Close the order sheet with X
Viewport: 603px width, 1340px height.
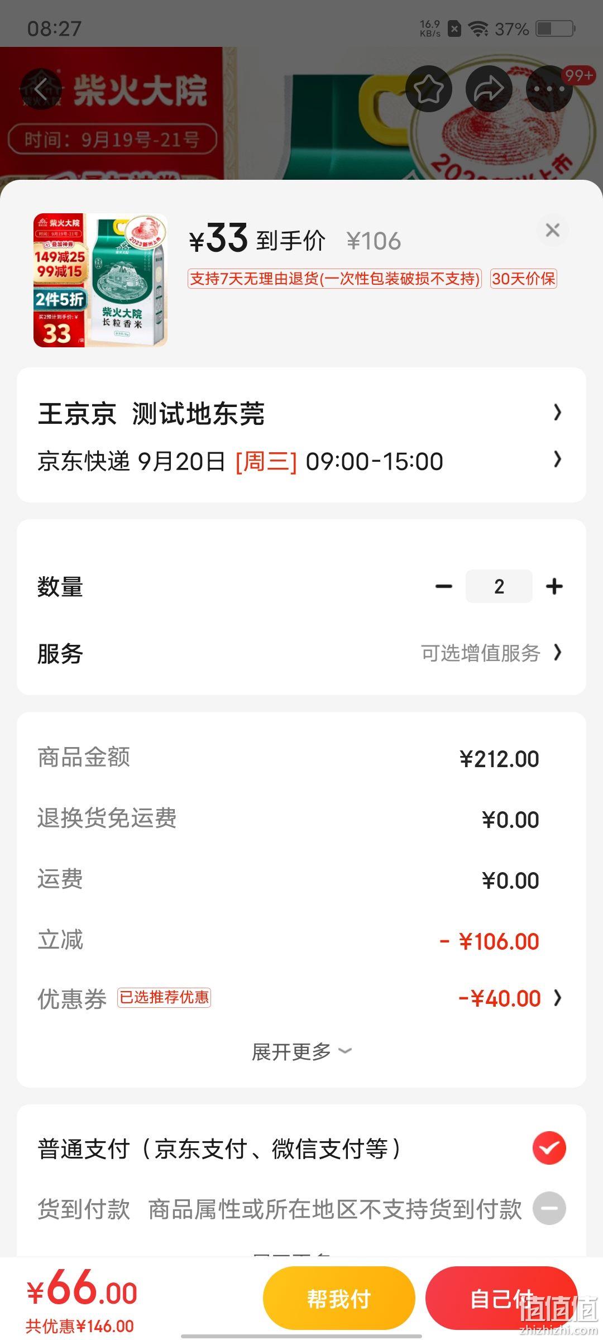pos(553,230)
